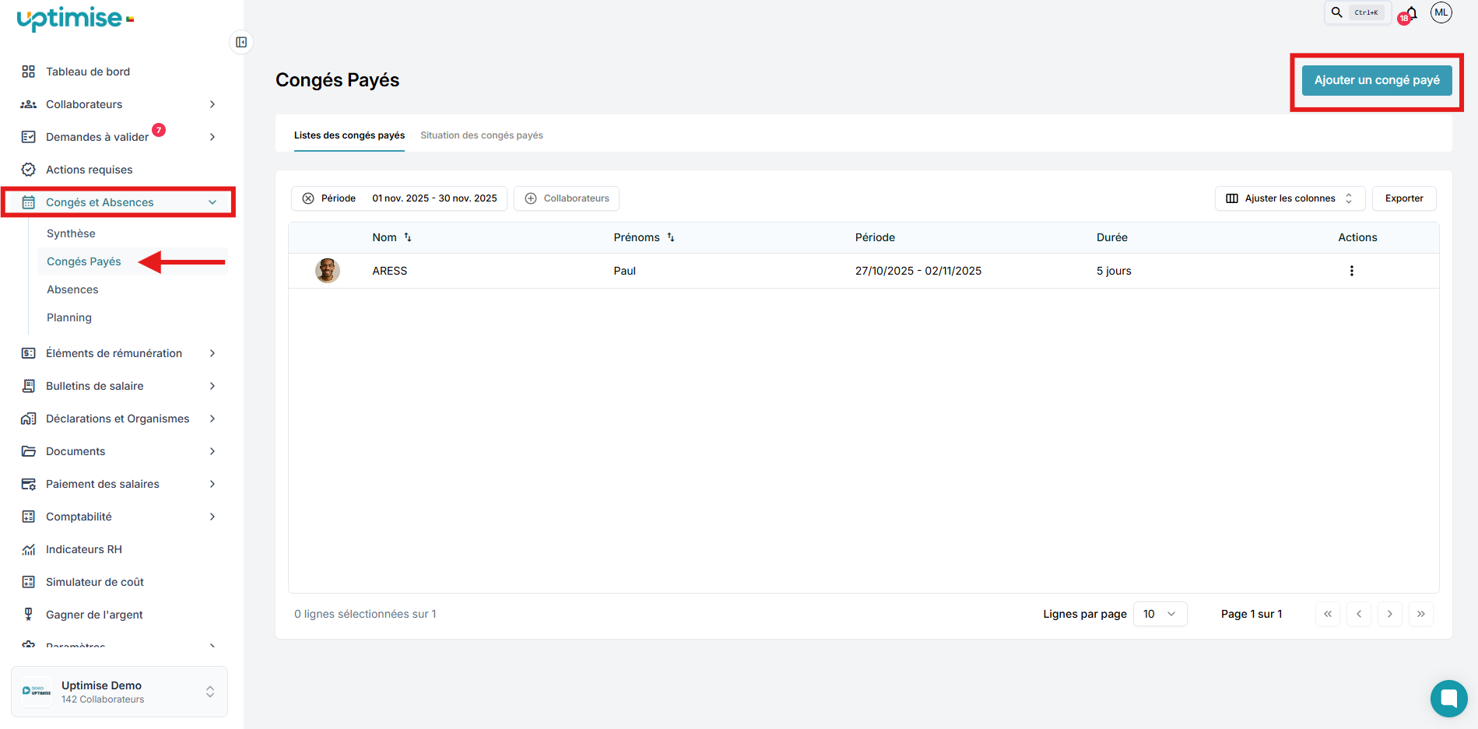This screenshot has height=729, width=1478.
Task: Collapse the sidebar panel icon
Action: click(x=241, y=42)
